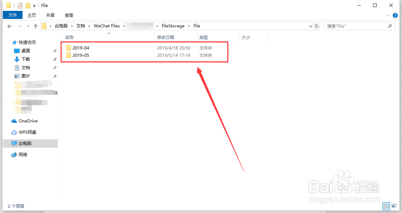The width and height of the screenshot is (402, 213).
Task: Switch to details view icon
Action: [386, 206]
